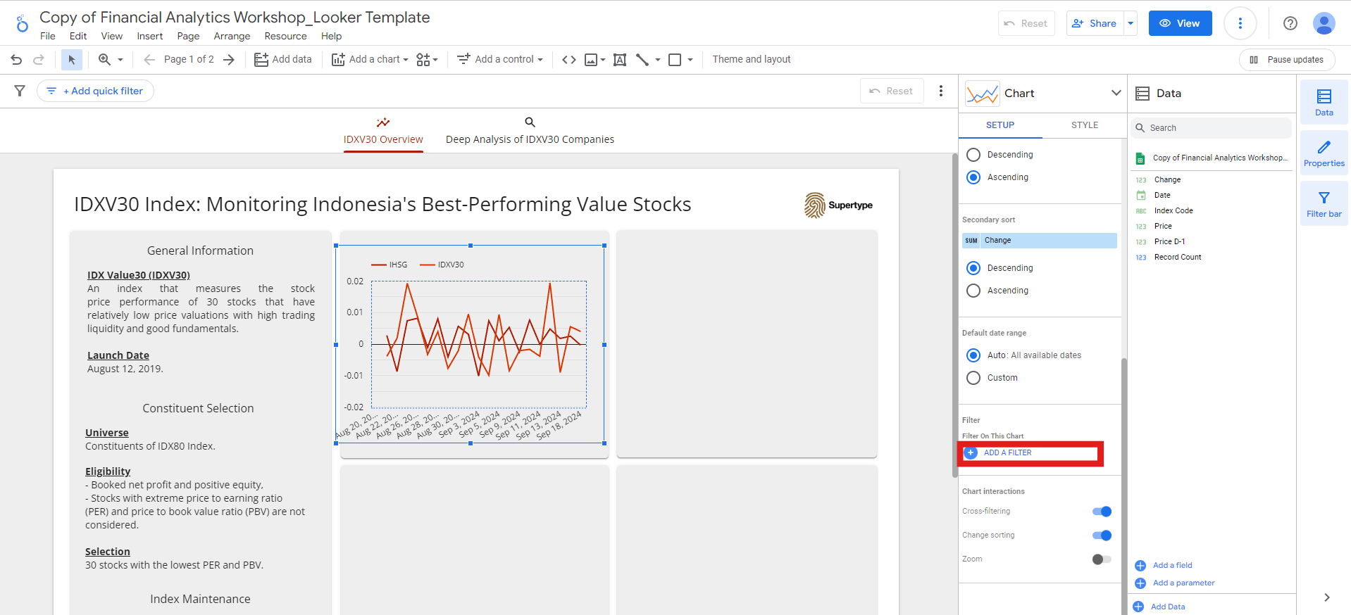Go to previous page arrow

click(149, 60)
